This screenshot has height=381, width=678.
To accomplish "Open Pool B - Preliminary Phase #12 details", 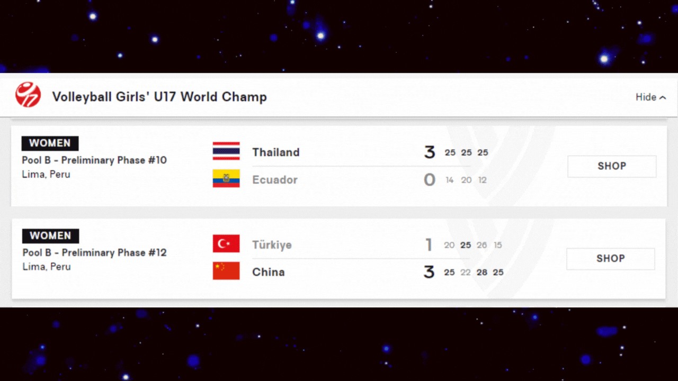I will point(95,253).
